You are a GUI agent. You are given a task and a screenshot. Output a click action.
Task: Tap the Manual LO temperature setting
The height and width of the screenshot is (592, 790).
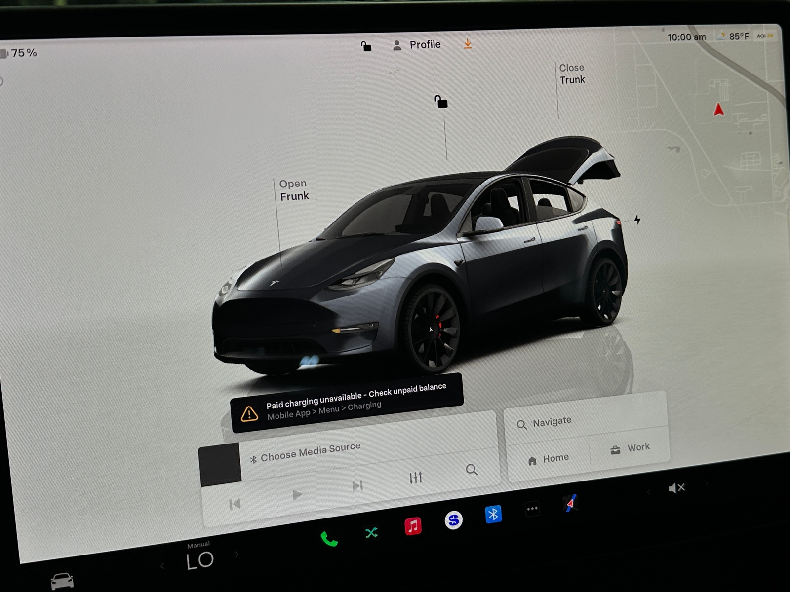[199, 557]
